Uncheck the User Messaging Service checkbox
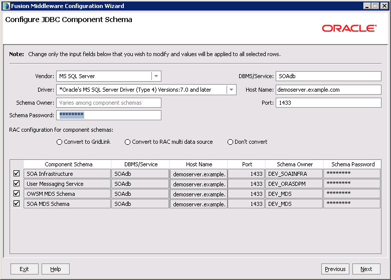Screen dimensions: 391x280 (x=17, y=184)
